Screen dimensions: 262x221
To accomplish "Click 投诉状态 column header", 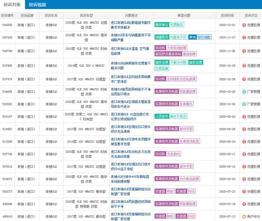I will pyautogui.click(x=251, y=16).
